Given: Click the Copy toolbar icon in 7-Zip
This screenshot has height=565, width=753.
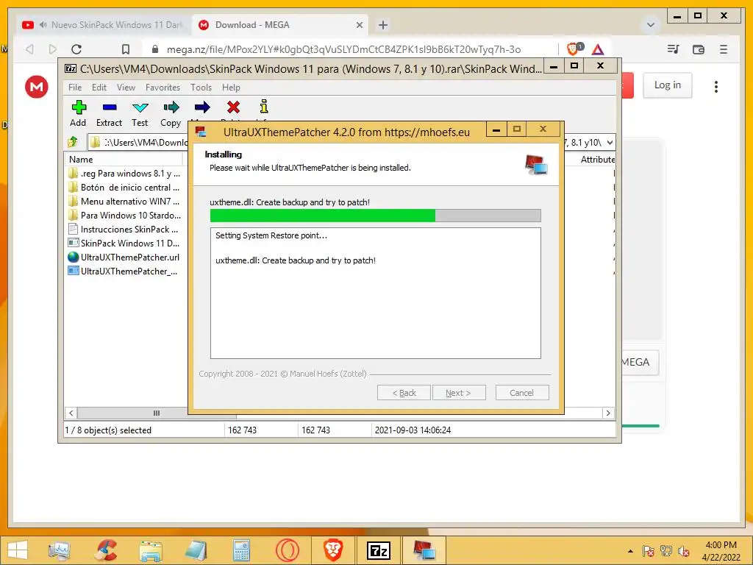Looking at the screenshot, I should [171, 107].
